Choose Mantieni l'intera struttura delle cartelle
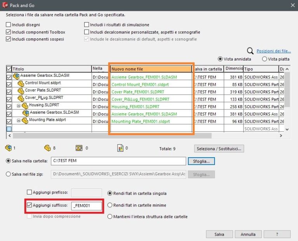Viewport: 298px width, 241px height. pyautogui.click(x=110, y=217)
